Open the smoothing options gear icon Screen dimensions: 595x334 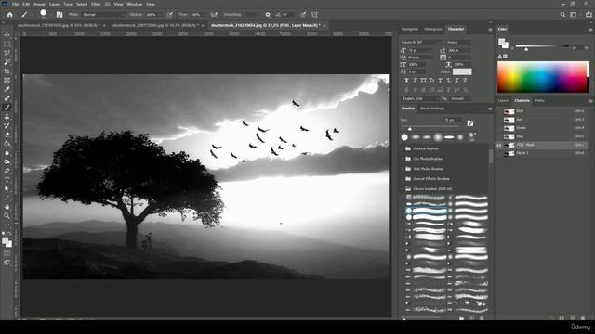[268, 15]
